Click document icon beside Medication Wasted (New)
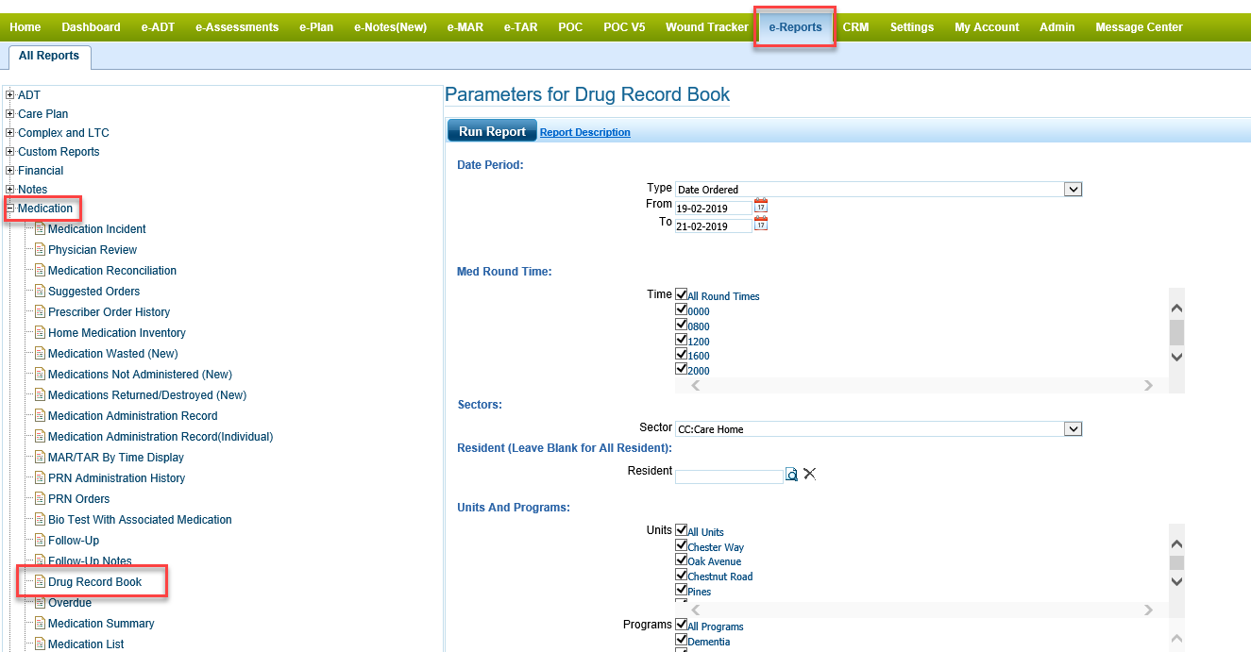Screen dimensions: 1251x652 click(40, 353)
